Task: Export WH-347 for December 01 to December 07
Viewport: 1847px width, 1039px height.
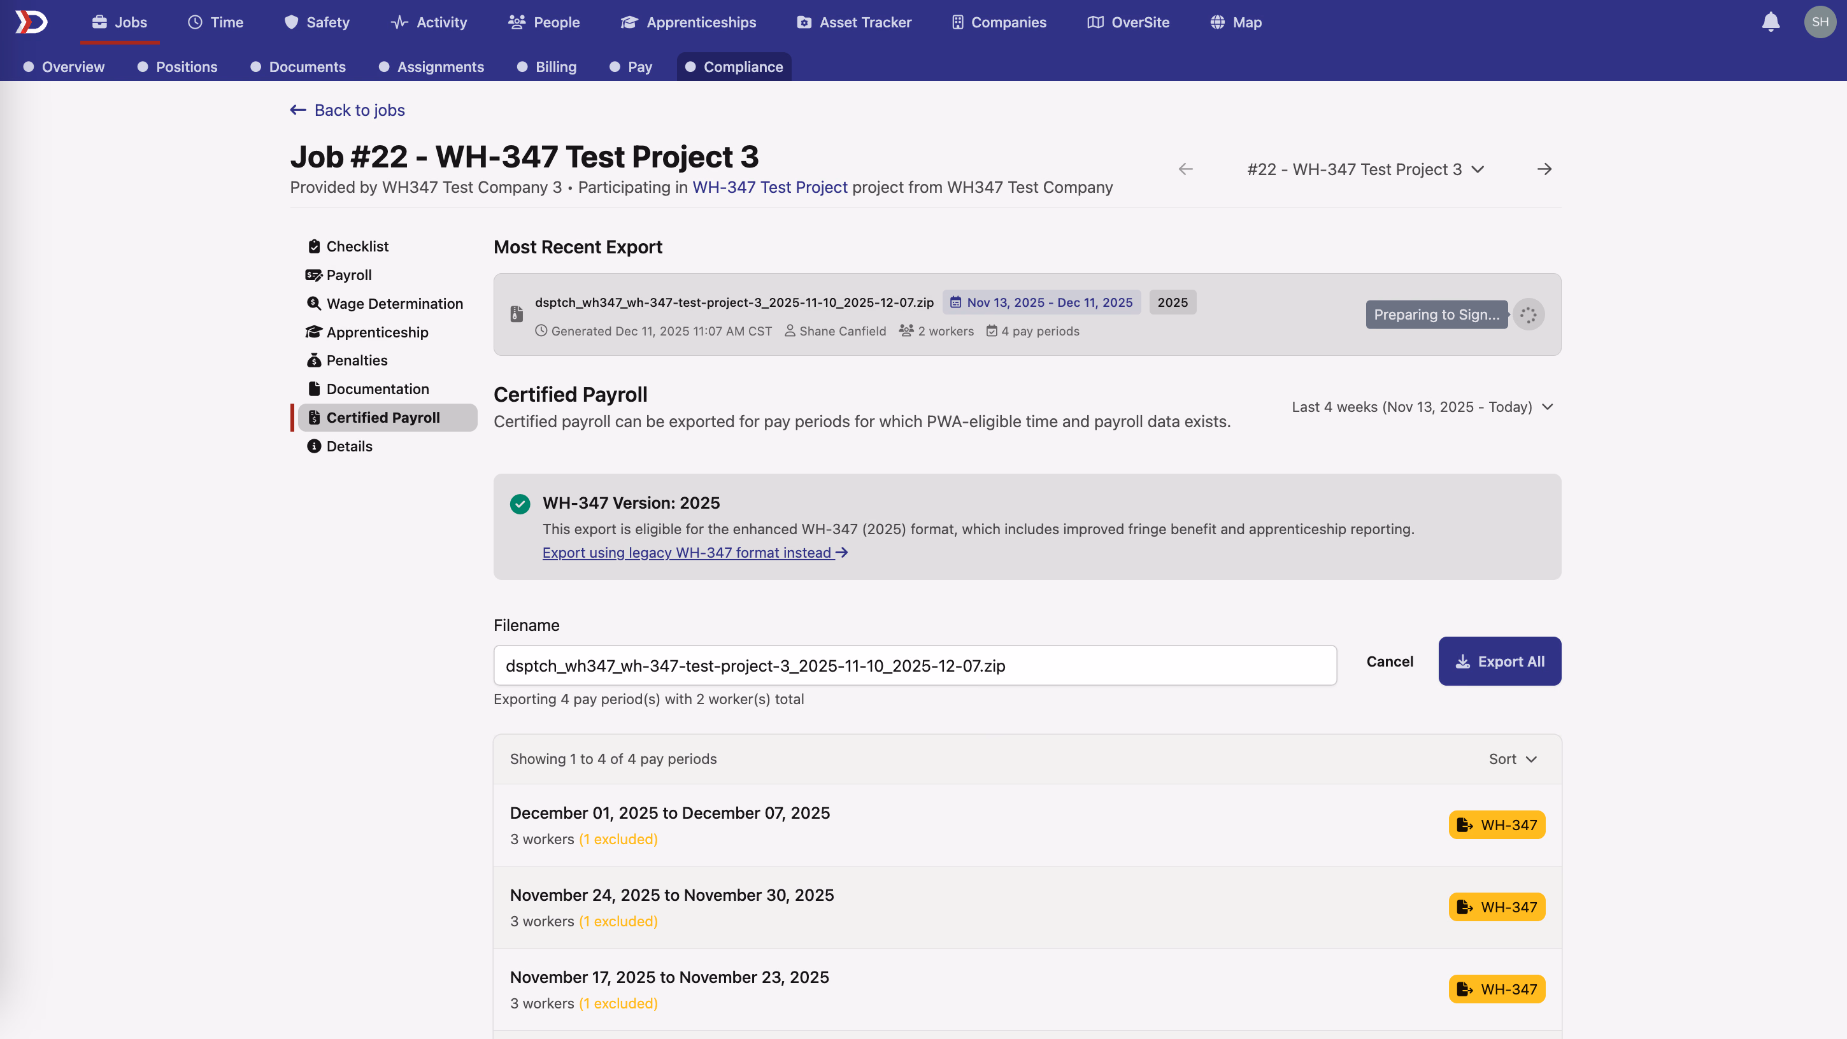Action: point(1497,824)
